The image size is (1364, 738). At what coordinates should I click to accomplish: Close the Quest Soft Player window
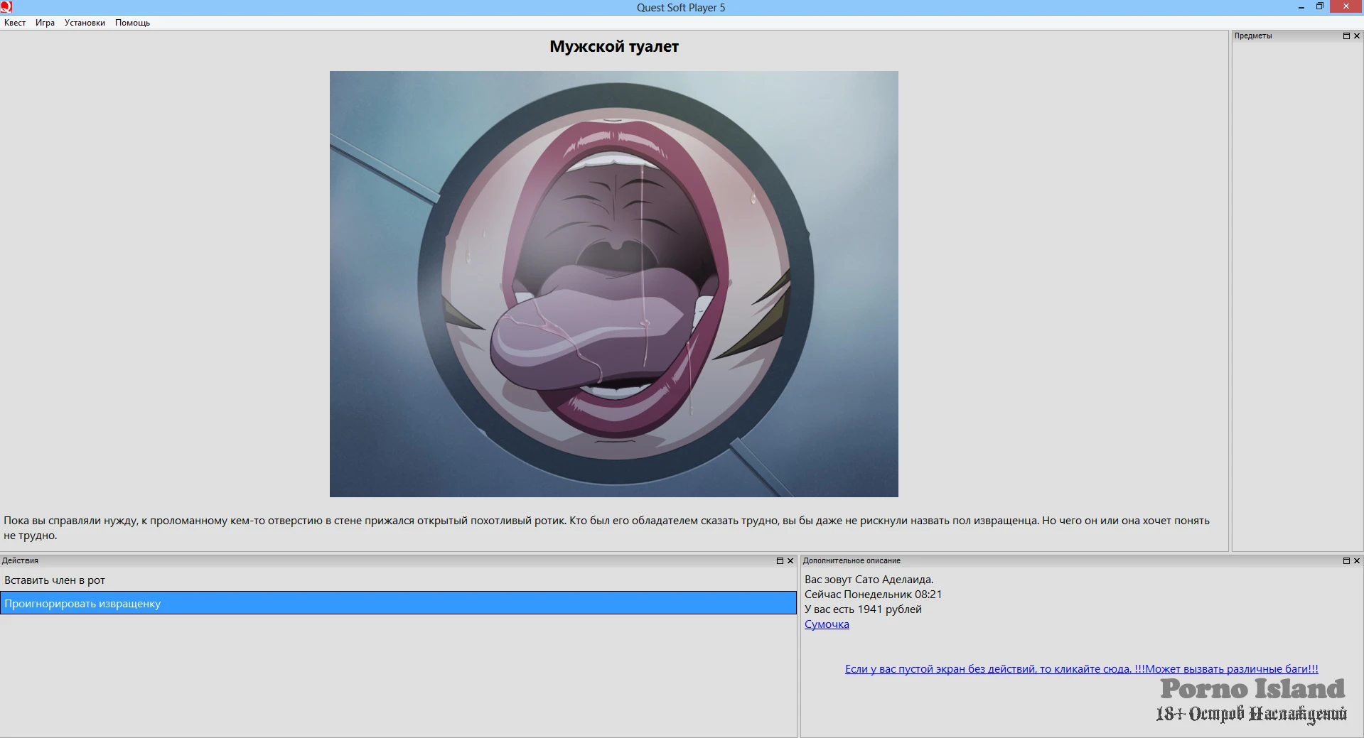point(1346,7)
